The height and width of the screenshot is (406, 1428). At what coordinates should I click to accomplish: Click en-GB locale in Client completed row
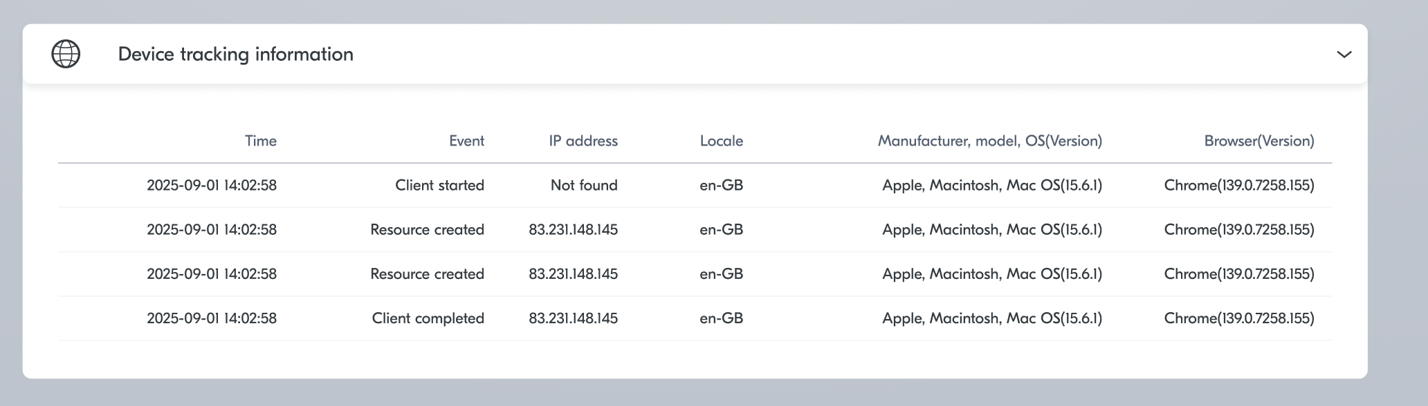[x=721, y=318]
